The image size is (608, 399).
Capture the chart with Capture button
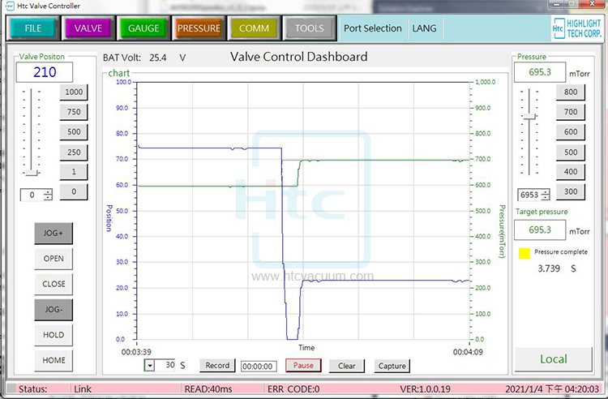tap(392, 366)
